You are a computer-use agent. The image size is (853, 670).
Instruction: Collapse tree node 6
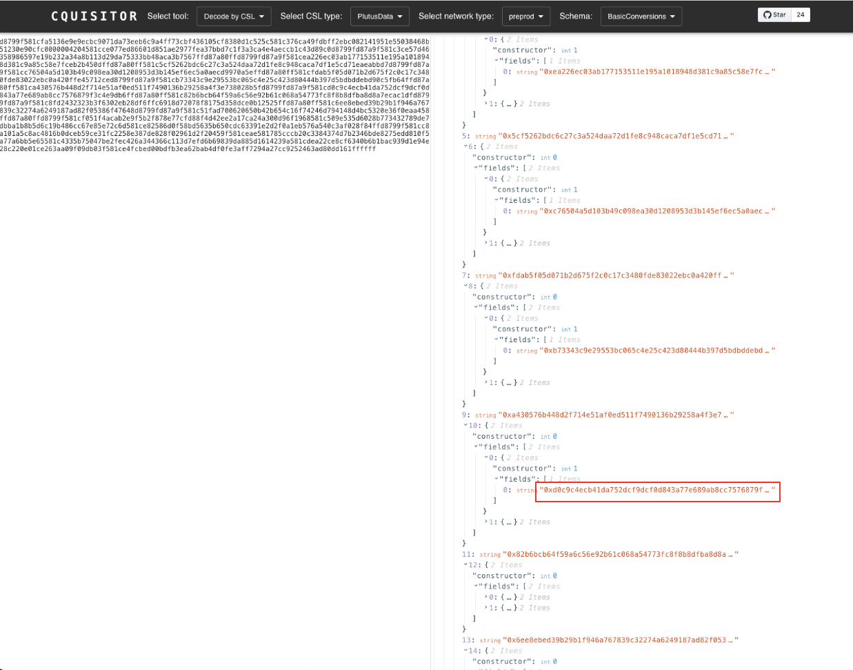[x=465, y=147]
